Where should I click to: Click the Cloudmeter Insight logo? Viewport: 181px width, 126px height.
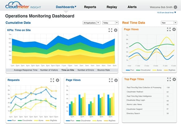coord(23,5)
